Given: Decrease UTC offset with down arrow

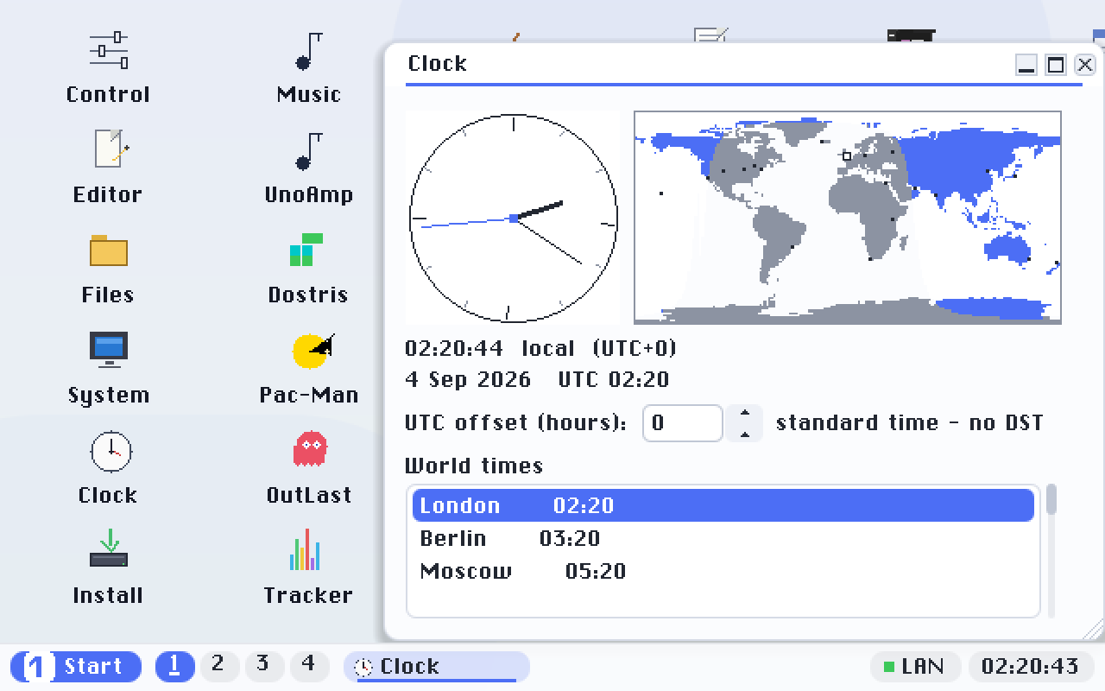Looking at the screenshot, I should pos(745,434).
